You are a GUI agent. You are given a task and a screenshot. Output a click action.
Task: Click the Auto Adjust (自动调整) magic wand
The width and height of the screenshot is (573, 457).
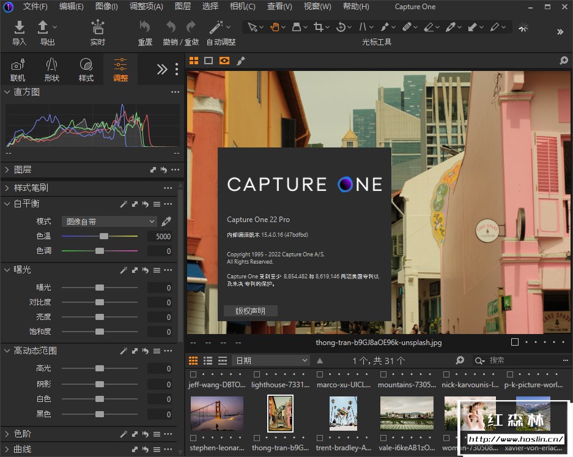(216, 28)
